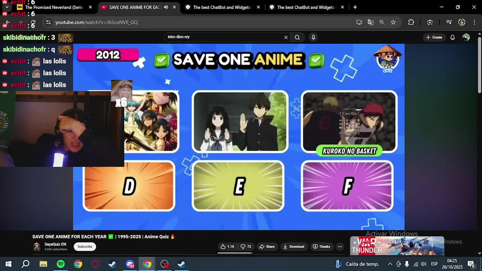This screenshot has height=271, width=482.
Task: Open a new Chrome tab
Action: point(355,7)
